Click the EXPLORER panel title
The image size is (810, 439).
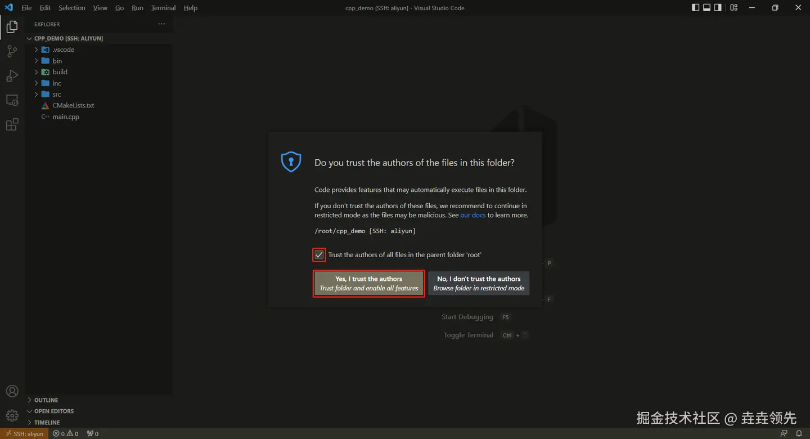click(x=47, y=24)
